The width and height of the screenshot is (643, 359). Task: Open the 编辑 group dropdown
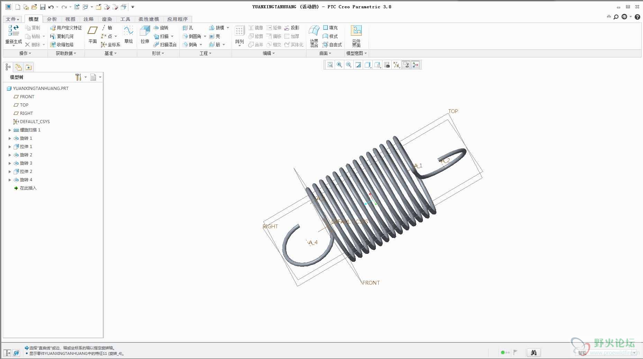pos(269,53)
